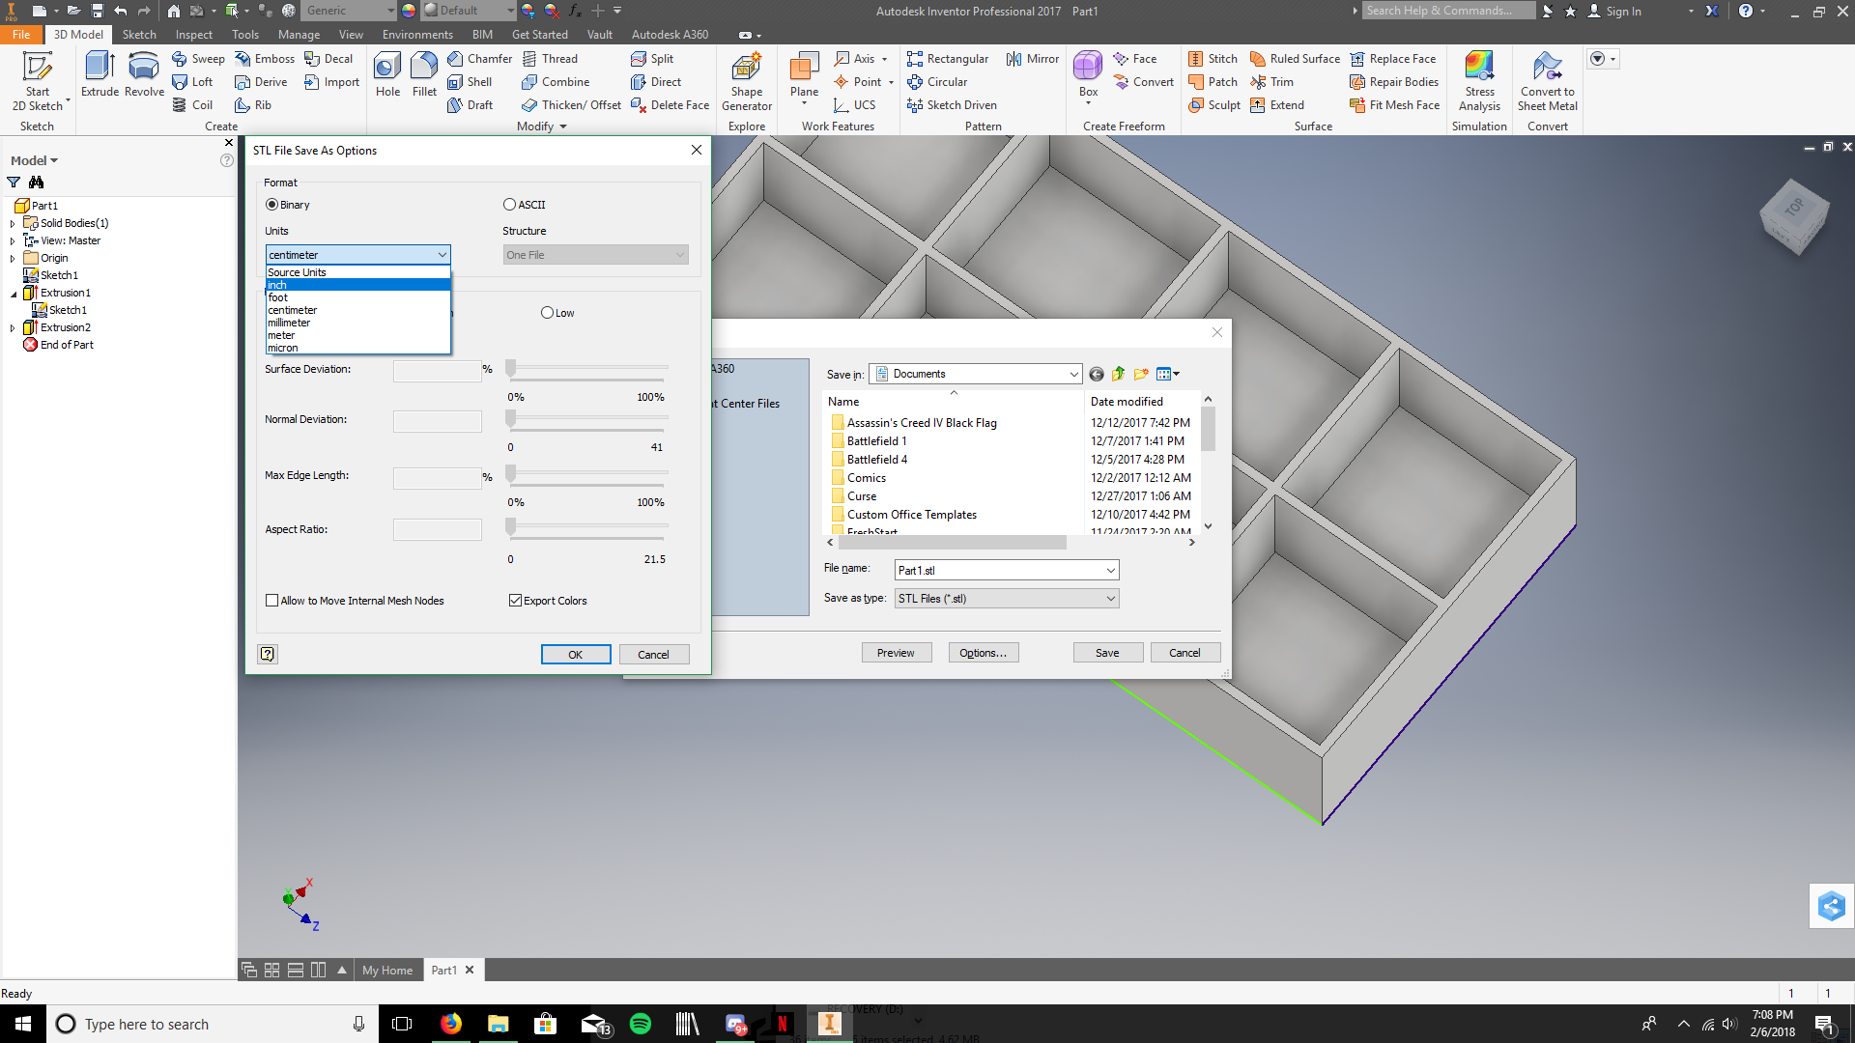Screen dimensions: 1855x1043
Task: Select ASCII format radio button
Action: point(511,204)
